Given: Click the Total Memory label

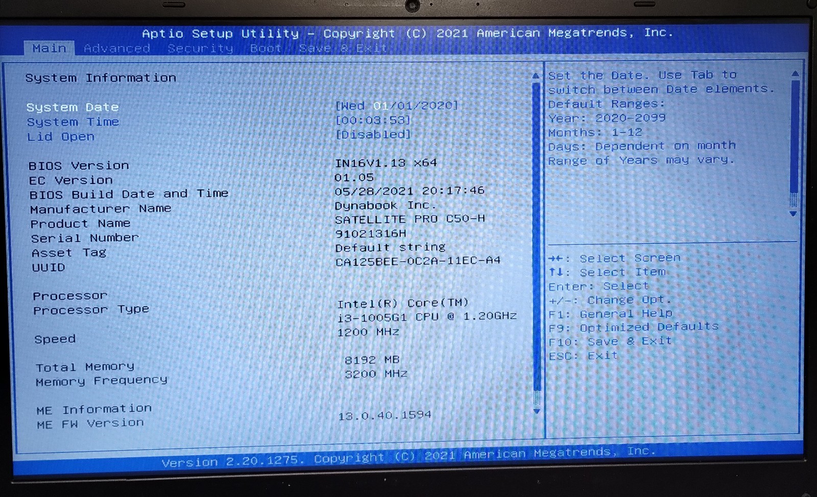Looking at the screenshot, I should point(85,367).
